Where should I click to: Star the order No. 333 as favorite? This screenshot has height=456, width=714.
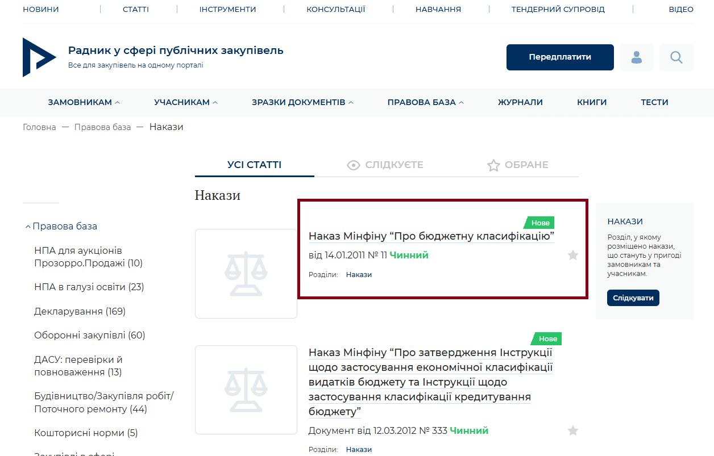572,431
